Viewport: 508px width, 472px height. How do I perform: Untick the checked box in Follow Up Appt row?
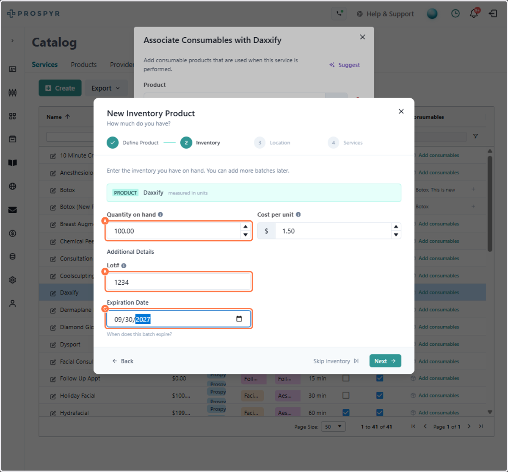[380, 378]
